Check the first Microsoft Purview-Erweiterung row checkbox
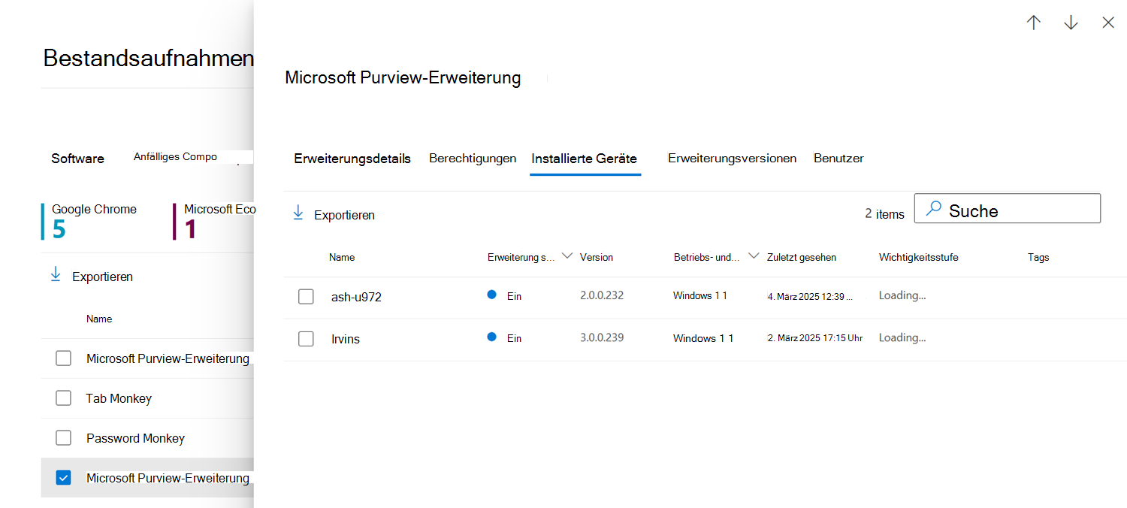 63,358
